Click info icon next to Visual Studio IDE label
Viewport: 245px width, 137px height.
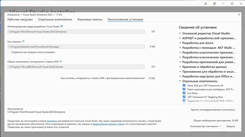coord(62,26)
